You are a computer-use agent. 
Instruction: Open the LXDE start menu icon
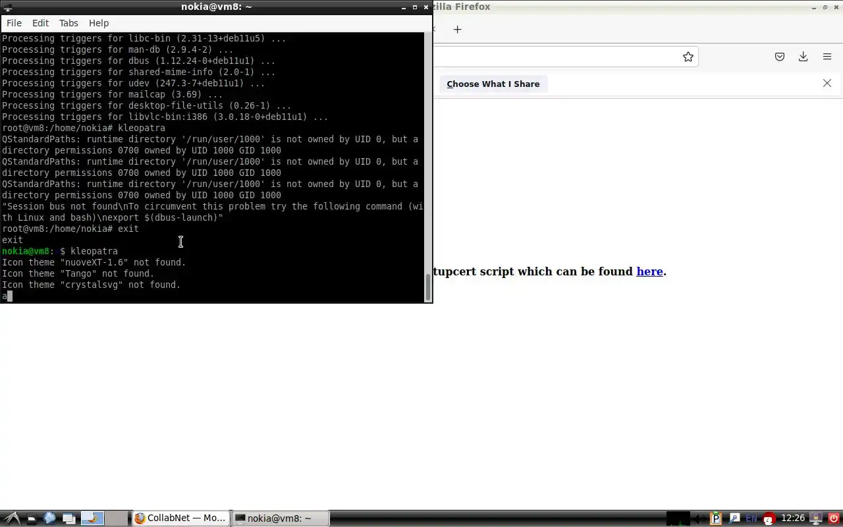click(x=11, y=518)
